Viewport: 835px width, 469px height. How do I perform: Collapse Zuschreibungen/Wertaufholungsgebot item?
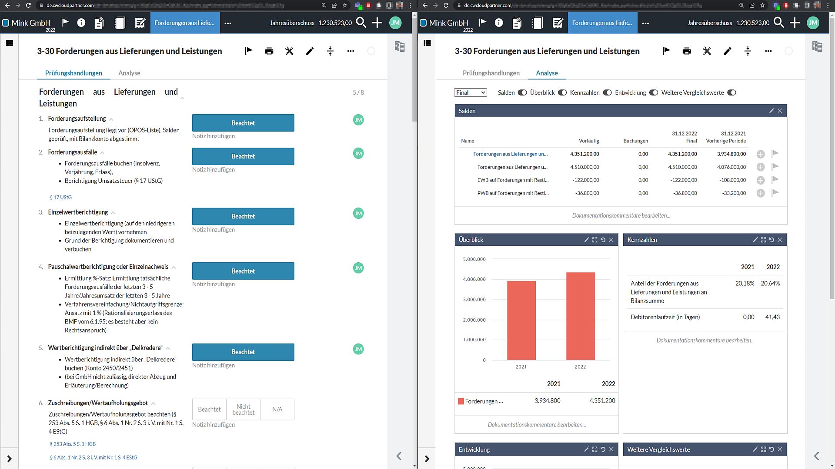[x=153, y=404]
